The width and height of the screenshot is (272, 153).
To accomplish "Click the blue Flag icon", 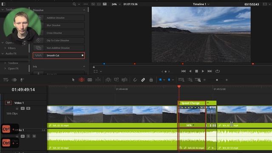I will point(161,80).
